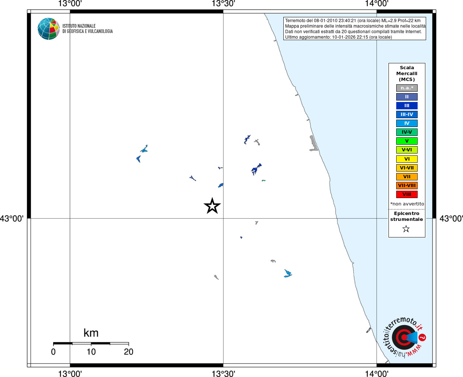Click the westernmost blue locality polygon
This screenshot has height=377, width=463.
click(x=139, y=159)
